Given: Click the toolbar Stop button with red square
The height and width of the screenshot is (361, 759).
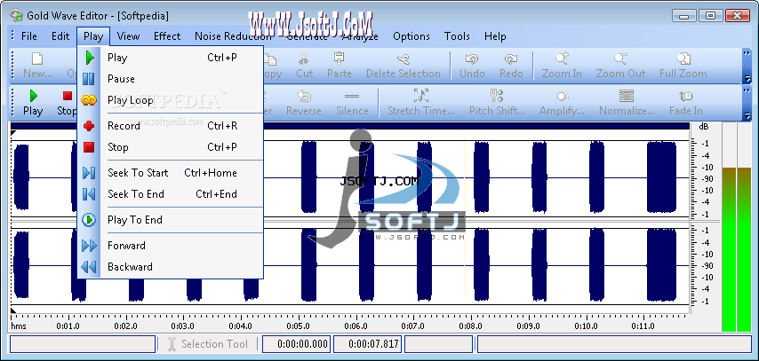Looking at the screenshot, I should point(67,103).
